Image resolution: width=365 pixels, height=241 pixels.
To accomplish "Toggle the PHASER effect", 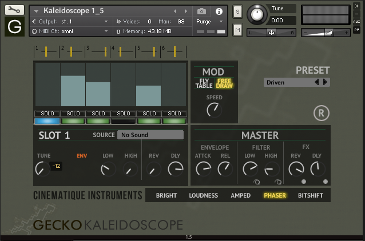I will (275, 195).
